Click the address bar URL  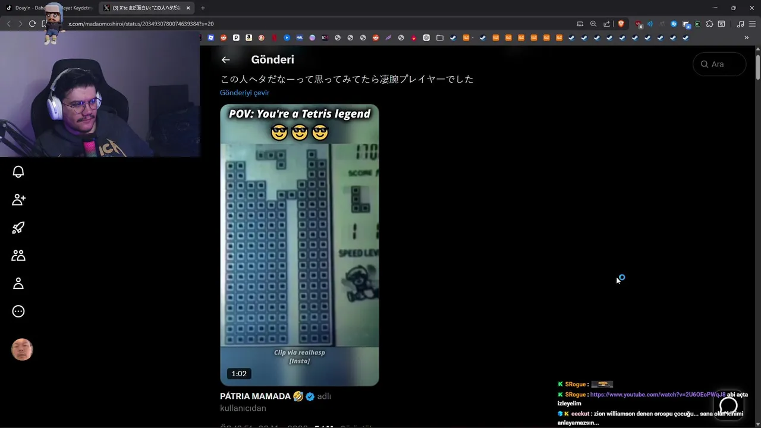pyautogui.click(x=141, y=24)
